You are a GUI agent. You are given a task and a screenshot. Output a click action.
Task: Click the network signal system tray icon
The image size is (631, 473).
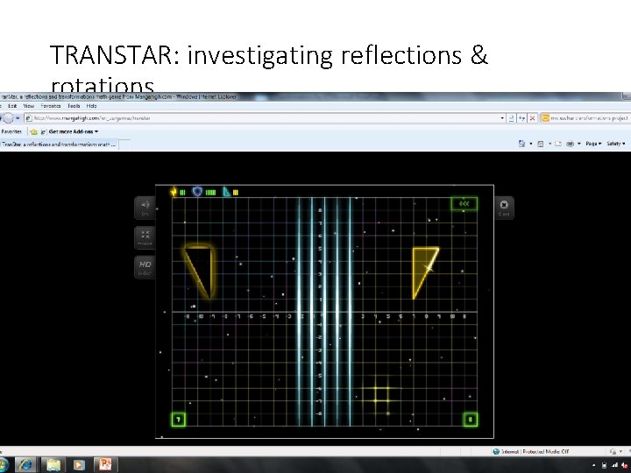click(x=614, y=465)
